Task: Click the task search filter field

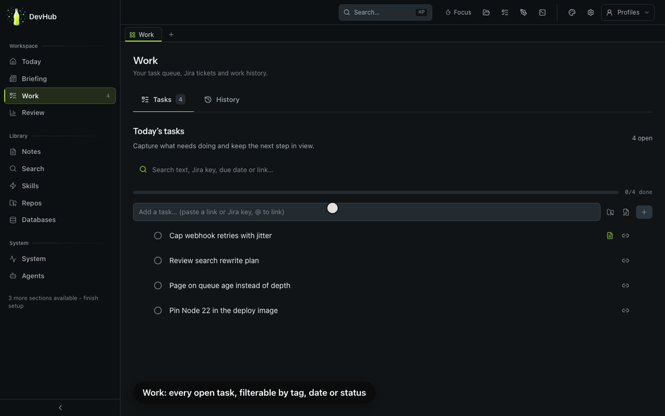Action: click(392, 170)
